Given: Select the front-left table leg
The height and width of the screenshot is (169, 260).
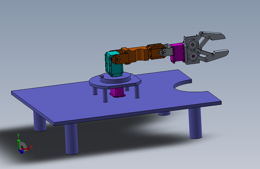Looking at the screenshot, I should click(x=71, y=139).
